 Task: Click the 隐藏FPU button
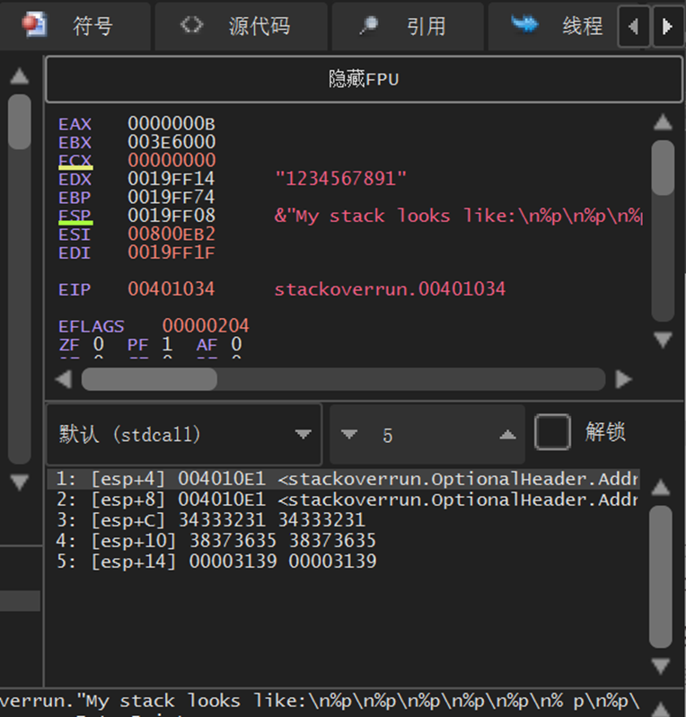[x=364, y=79]
